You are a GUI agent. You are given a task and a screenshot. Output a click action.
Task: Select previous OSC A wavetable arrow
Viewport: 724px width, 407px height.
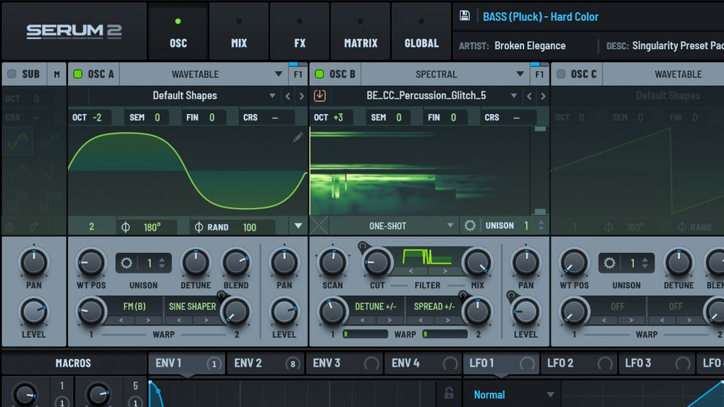click(287, 96)
